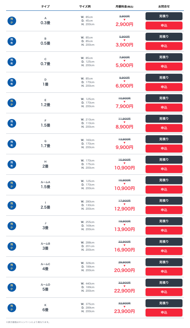
Task: Click the 残少 badge for type K 6畳
Action: click(x=12, y=308)
